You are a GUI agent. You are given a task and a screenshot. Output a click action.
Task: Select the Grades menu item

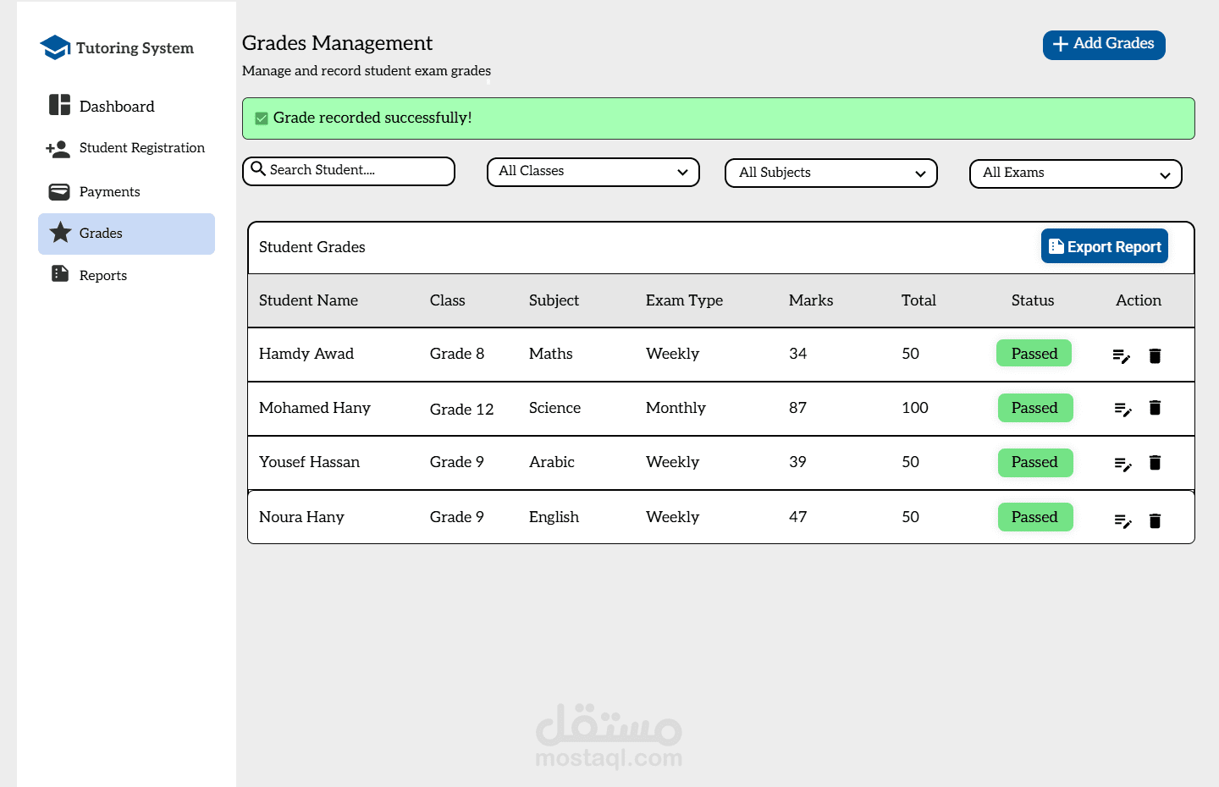126,234
